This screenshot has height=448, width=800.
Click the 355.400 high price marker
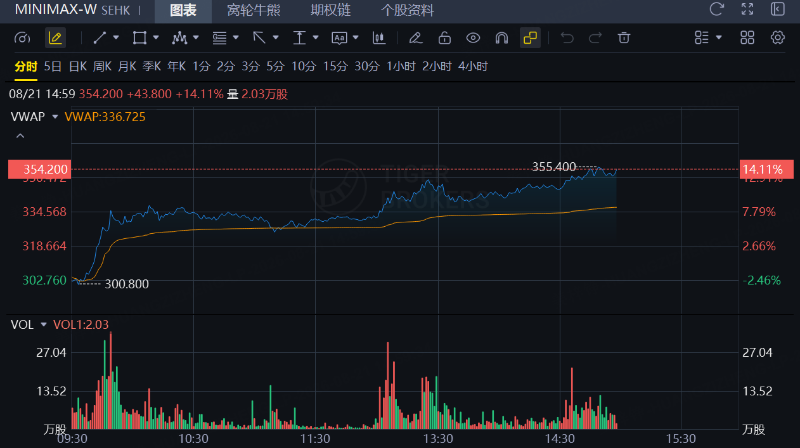pos(554,167)
